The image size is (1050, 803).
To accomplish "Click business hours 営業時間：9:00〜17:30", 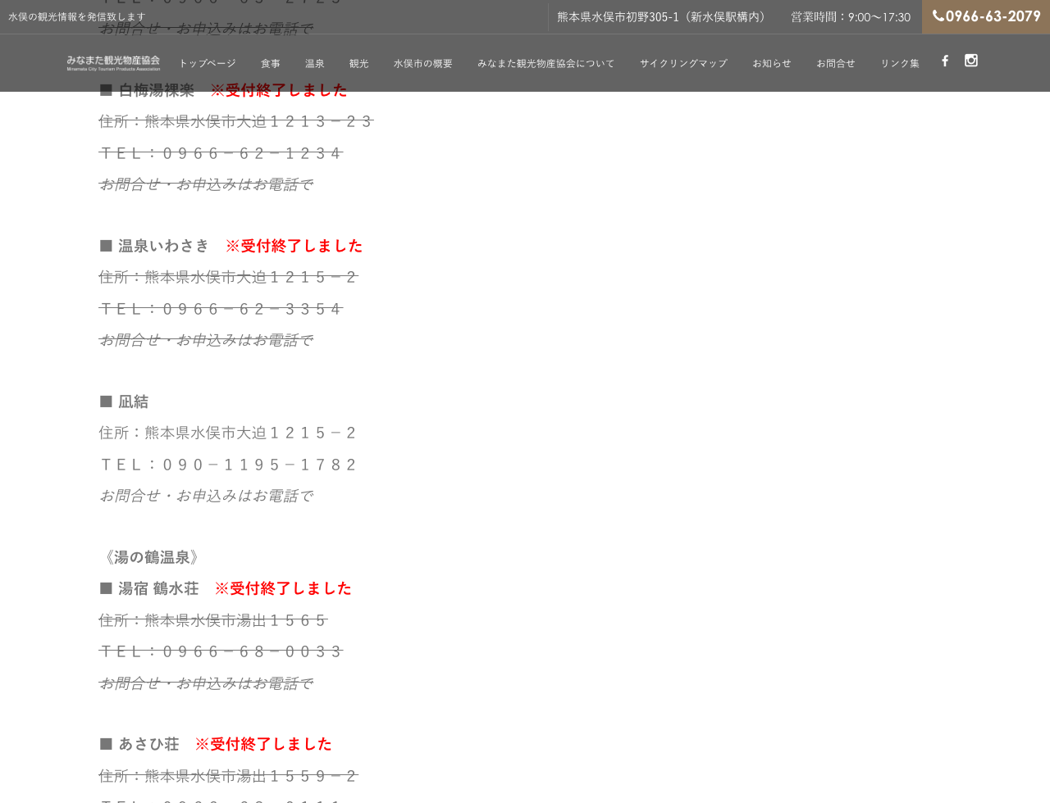I will click(x=851, y=16).
